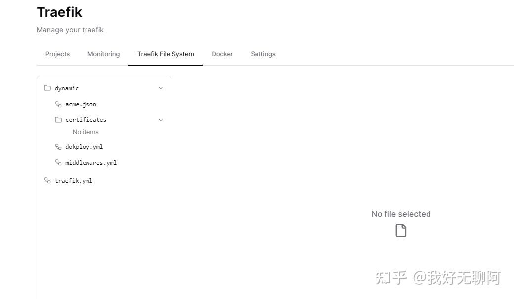Screen dimensions: 514x299
Task: Open the Monitoring tab
Action: (x=103, y=54)
